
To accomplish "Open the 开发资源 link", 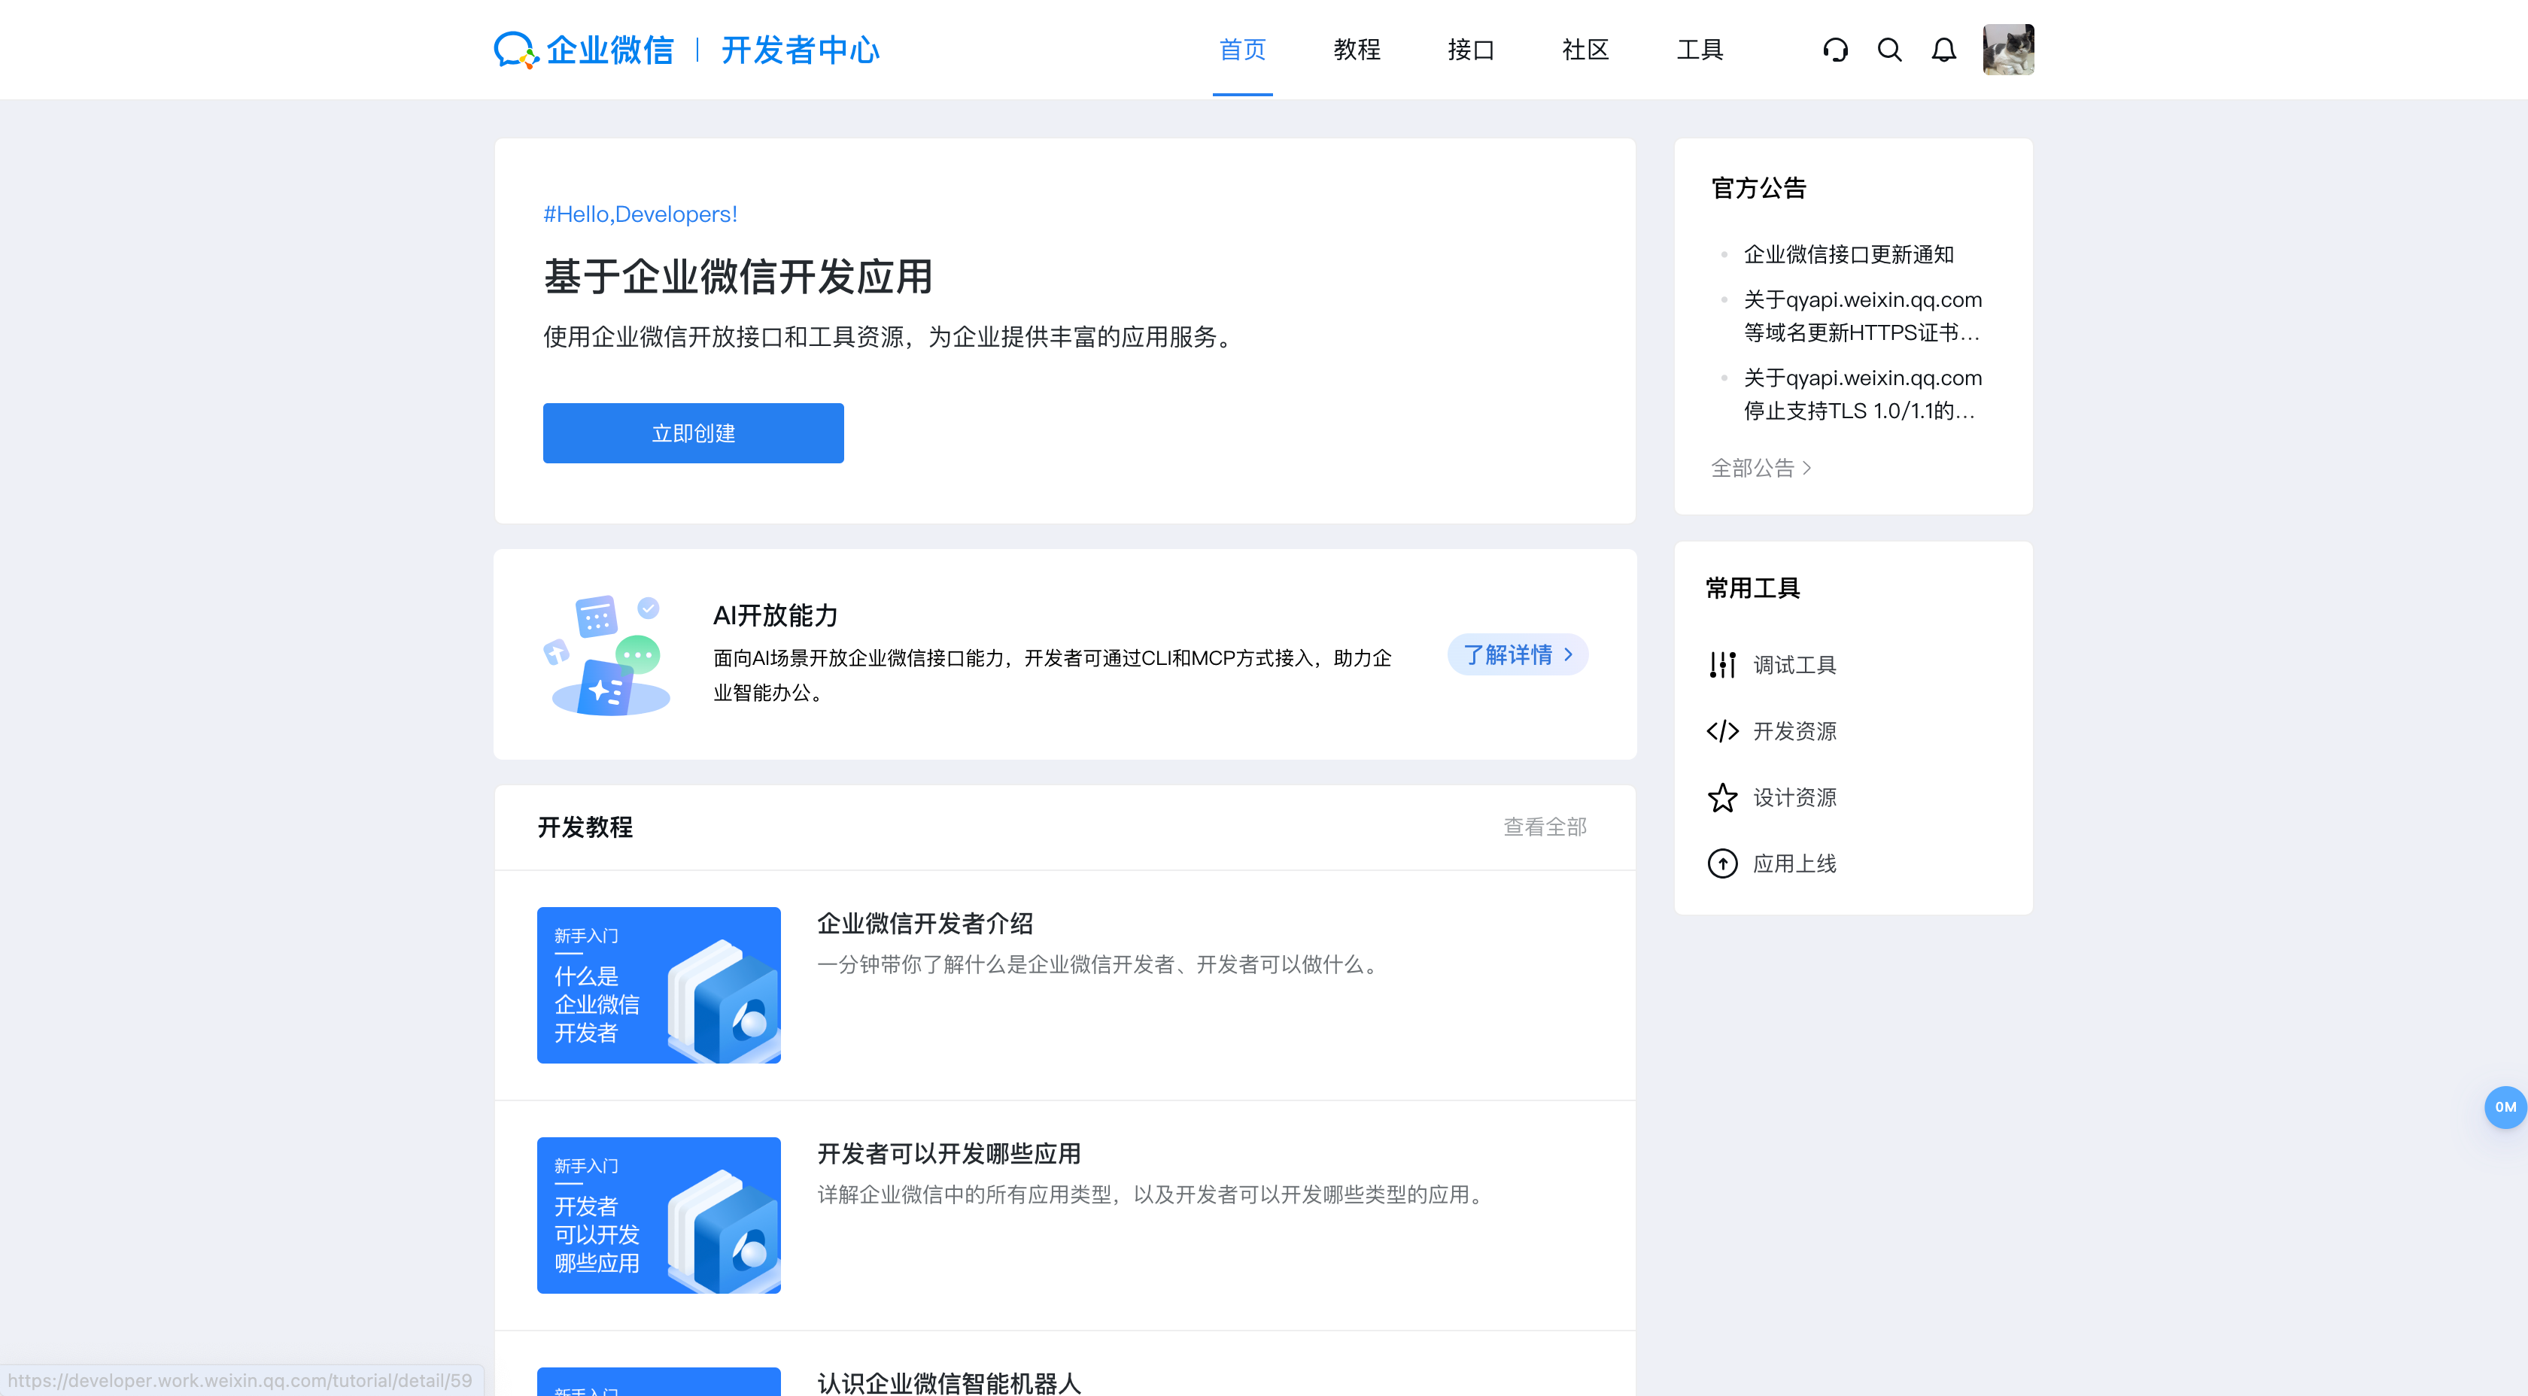I will (x=1795, y=731).
